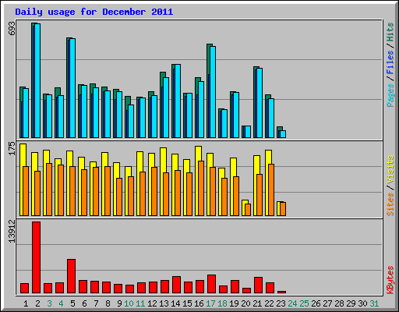Click the cyan pages bar for day 21

click(260, 103)
